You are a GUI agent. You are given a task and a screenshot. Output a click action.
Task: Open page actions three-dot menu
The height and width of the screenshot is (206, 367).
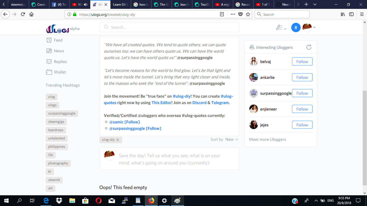pos(233,14)
